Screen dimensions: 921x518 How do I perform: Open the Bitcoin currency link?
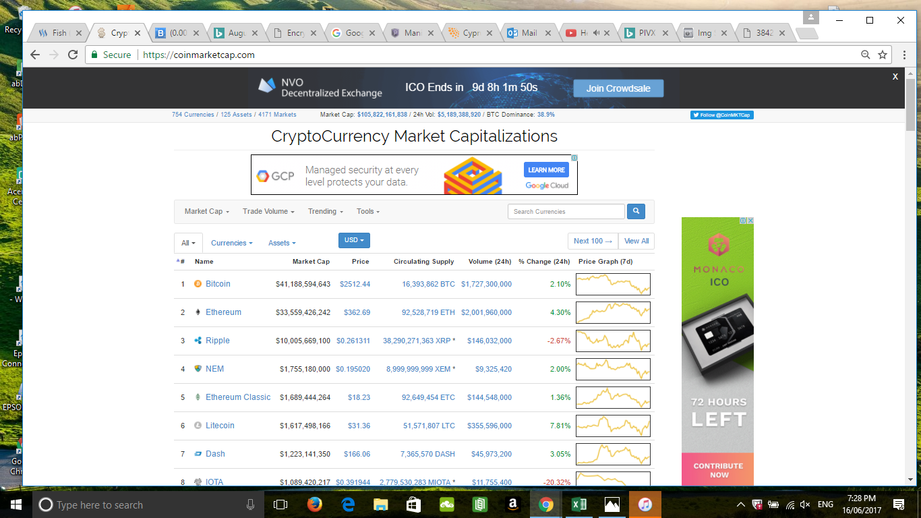tap(218, 284)
